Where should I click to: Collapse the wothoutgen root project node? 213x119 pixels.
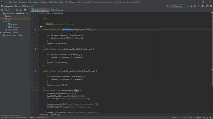(x=1, y=13)
